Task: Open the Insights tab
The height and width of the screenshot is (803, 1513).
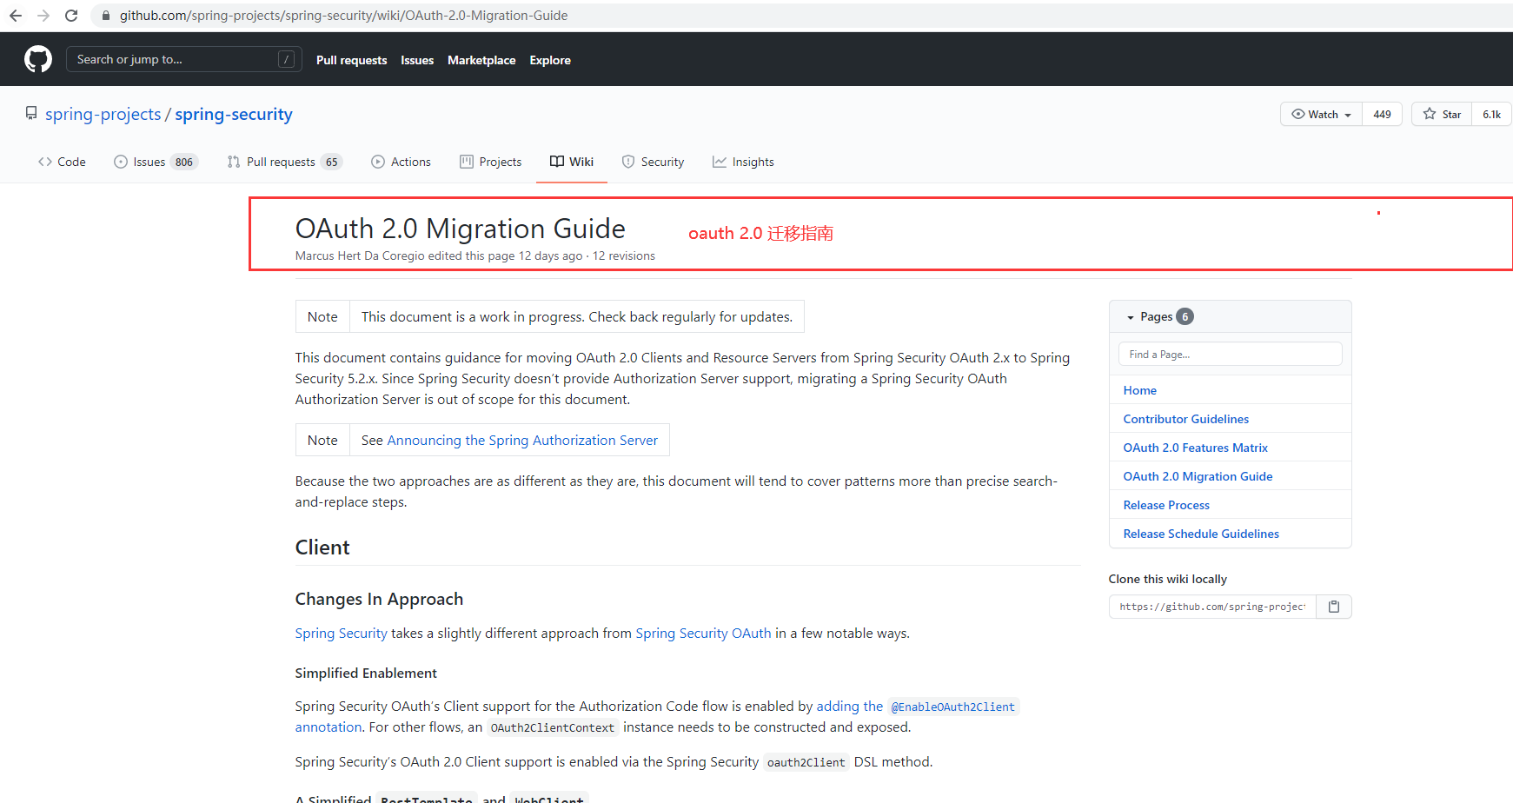Action: pos(743,162)
